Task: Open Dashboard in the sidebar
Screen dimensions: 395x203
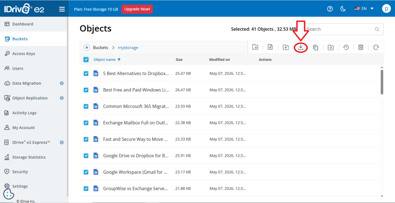Action: click(x=34, y=24)
